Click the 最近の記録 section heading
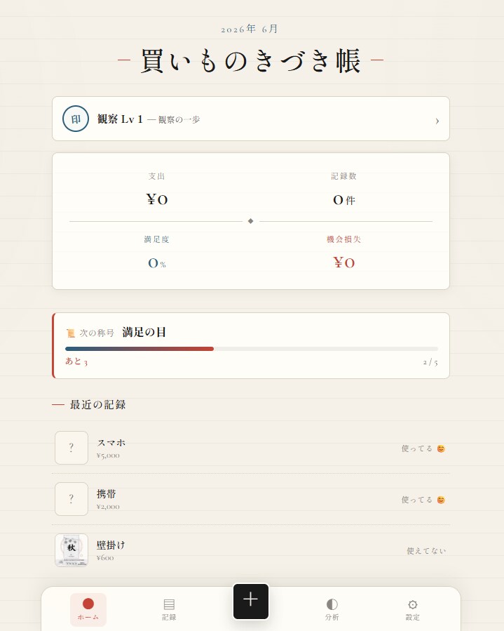The width and height of the screenshot is (504, 631). pos(97,404)
